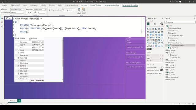Click the decimal places spinner field
This screenshot has width=196, height=110.
(x=41, y=12)
